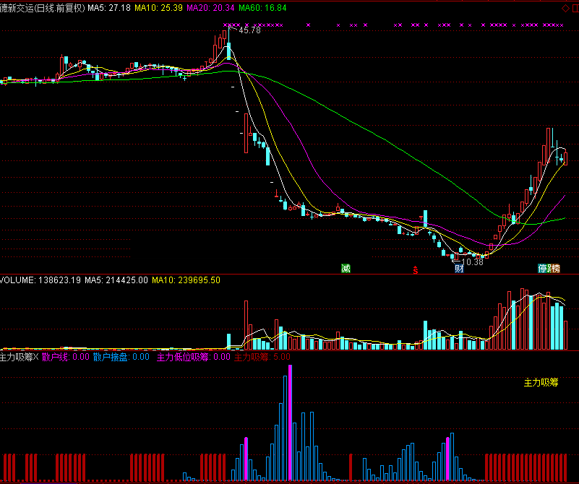Click the 散户接盘: 0.00 label

click(121, 357)
